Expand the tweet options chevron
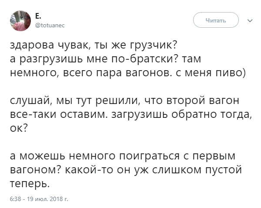 pos(249,20)
